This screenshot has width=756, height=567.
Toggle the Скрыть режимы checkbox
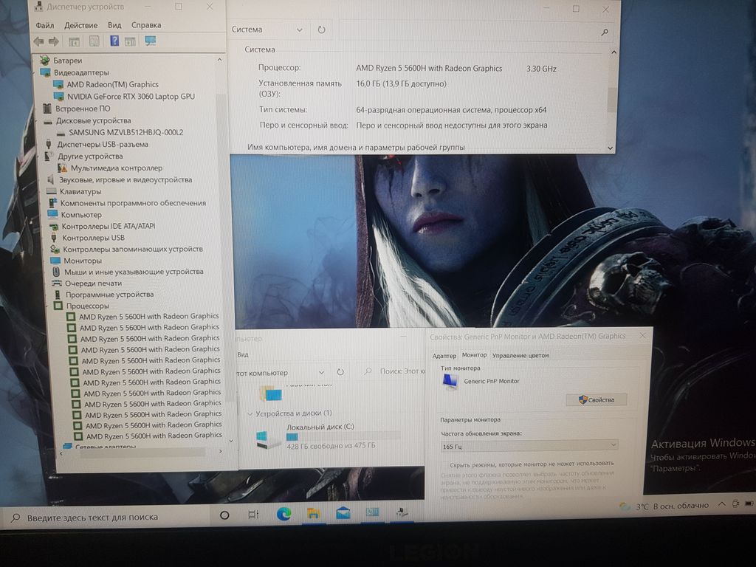444,465
